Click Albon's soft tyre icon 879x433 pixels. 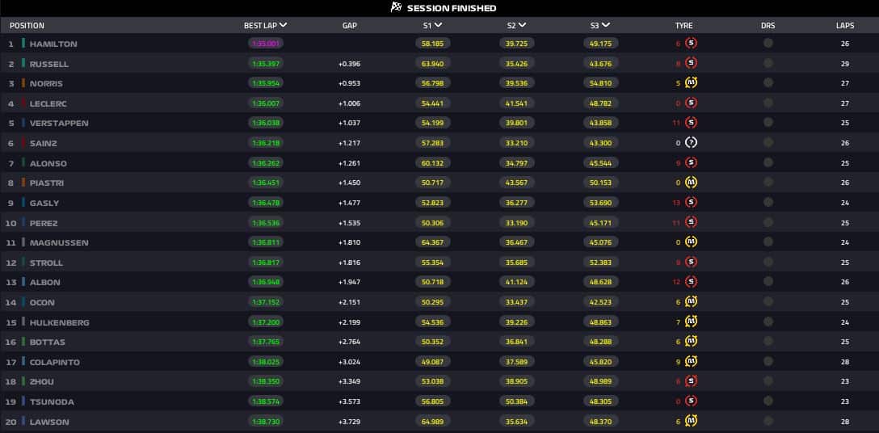click(x=692, y=282)
